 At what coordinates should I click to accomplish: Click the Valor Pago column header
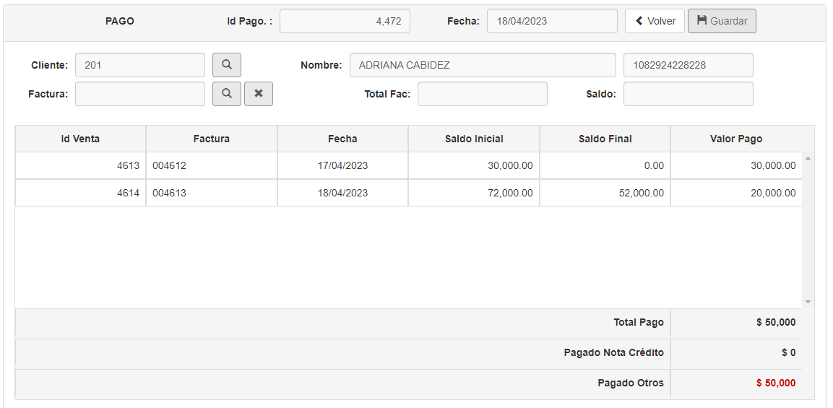[x=735, y=139]
